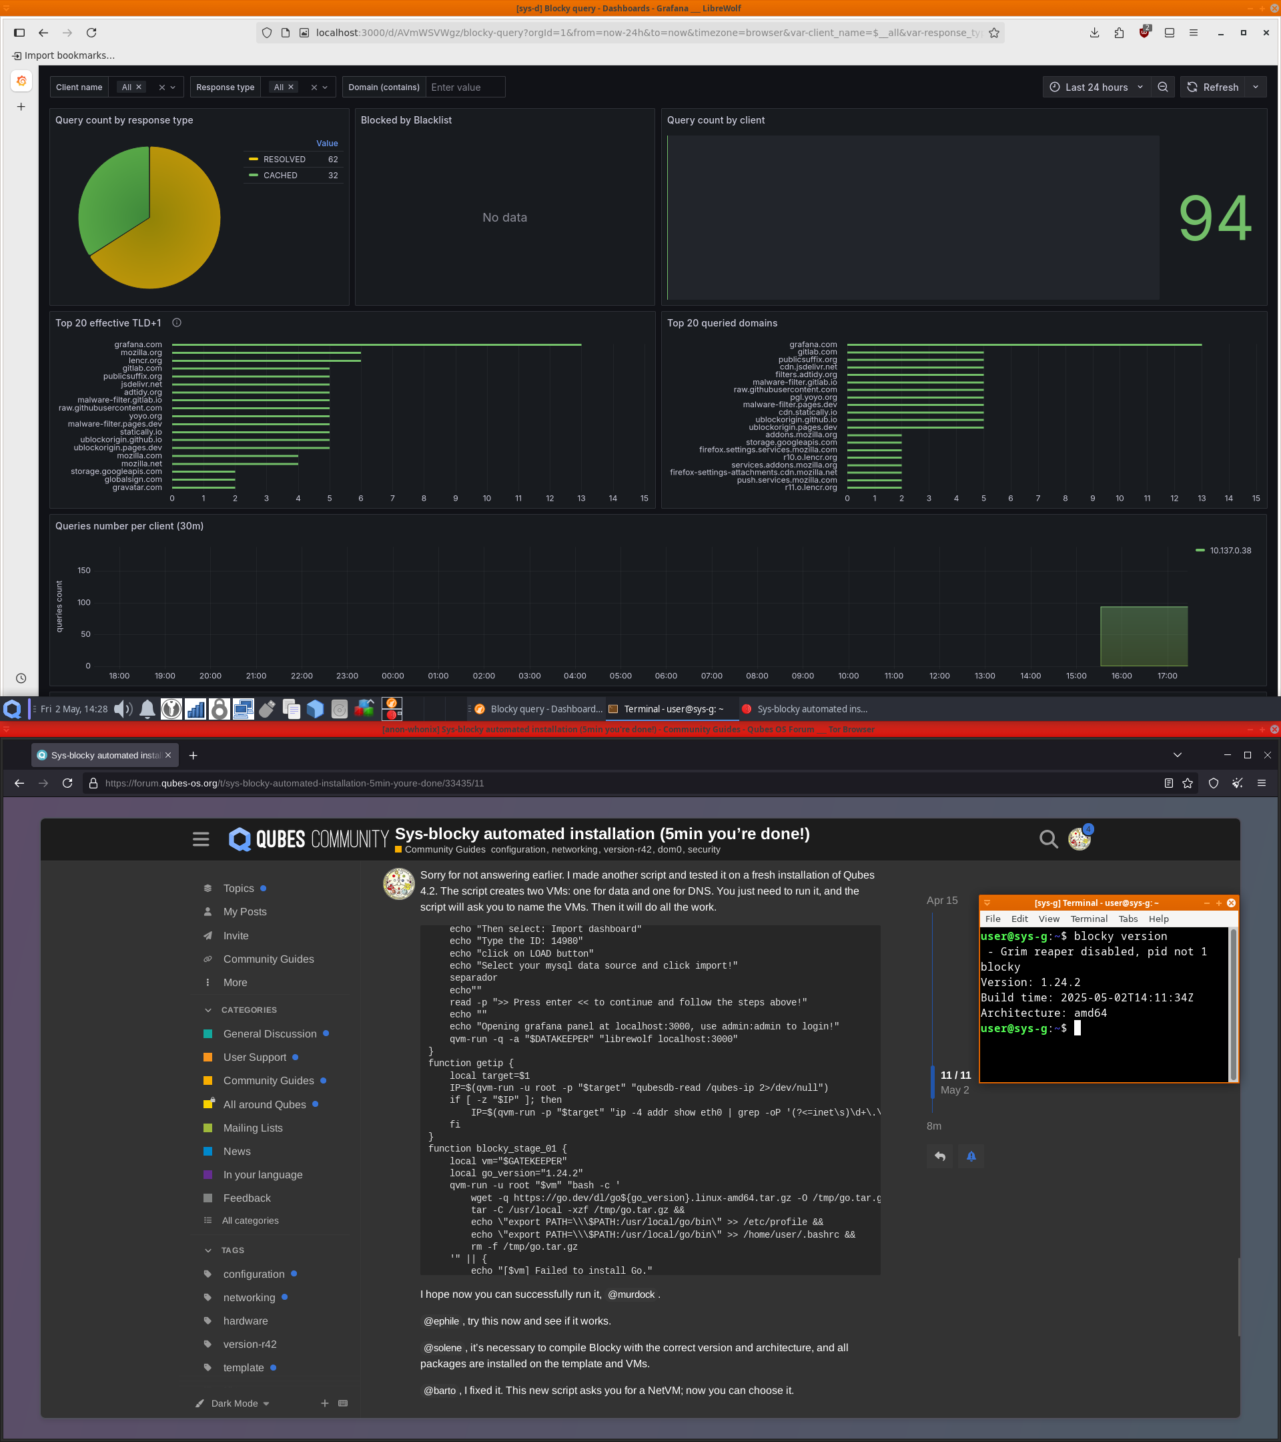The image size is (1281, 1442).
Task: Expand the Client name variable dropdown
Action: 173,87
